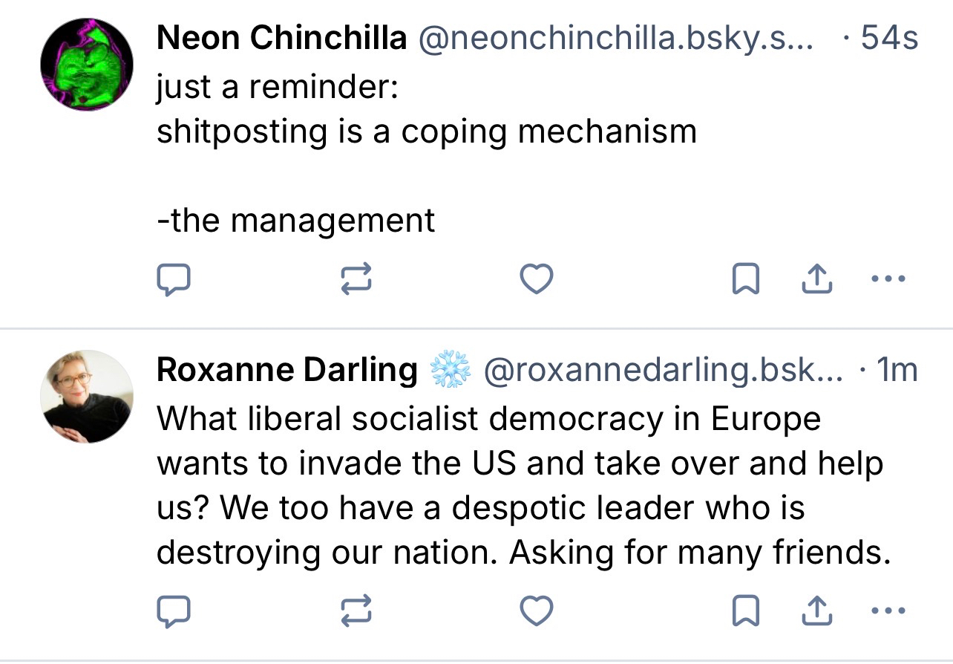953x664 pixels.
Task: Repost Neon Chinchilla's reminder post
Action: click(x=356, y=280)
